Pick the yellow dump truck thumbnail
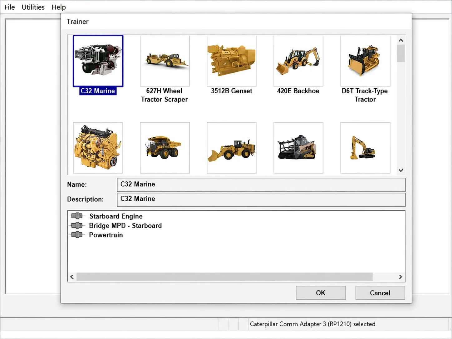The width and height of the screenshot is (452, 339). pyautogui.click(x=165, y=148)
